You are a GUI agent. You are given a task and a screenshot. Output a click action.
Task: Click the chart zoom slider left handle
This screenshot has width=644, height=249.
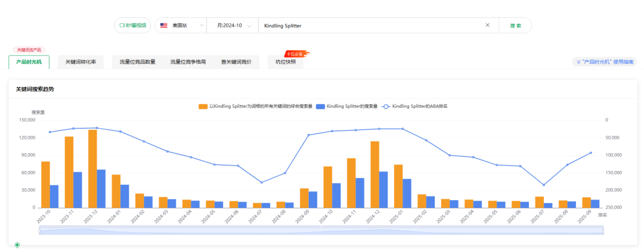click(x=40, y=231)
